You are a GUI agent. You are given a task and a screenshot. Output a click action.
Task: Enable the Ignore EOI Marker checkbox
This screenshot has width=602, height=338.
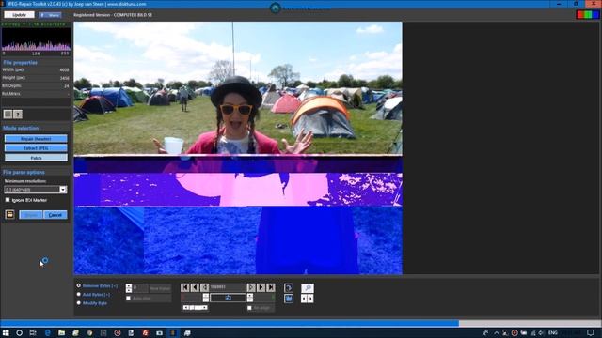[x=8, y=200]
